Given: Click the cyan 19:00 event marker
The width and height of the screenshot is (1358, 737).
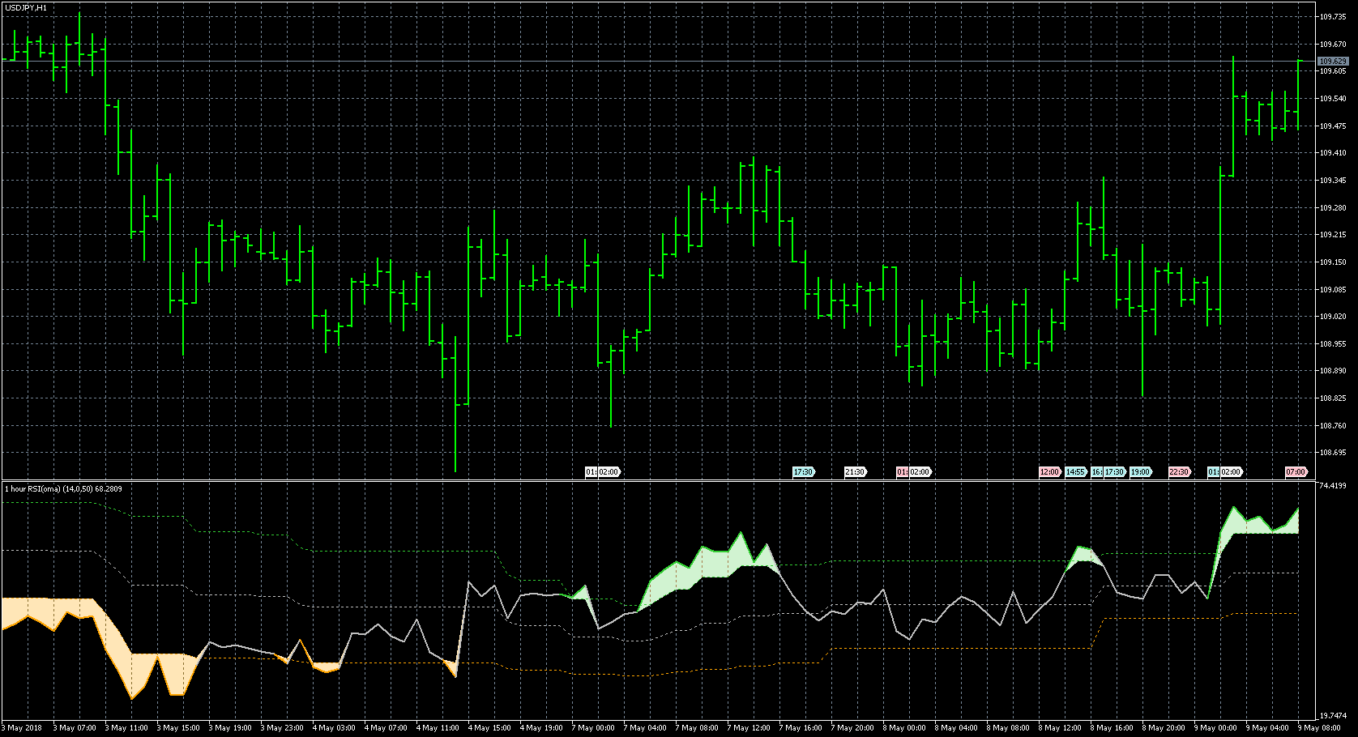Looking at the screenshot, I should coord(1140,472).
